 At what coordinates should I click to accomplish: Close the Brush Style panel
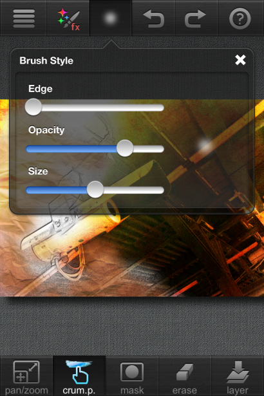coord(240,60)
